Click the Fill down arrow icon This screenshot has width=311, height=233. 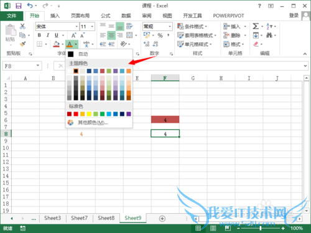256,35
